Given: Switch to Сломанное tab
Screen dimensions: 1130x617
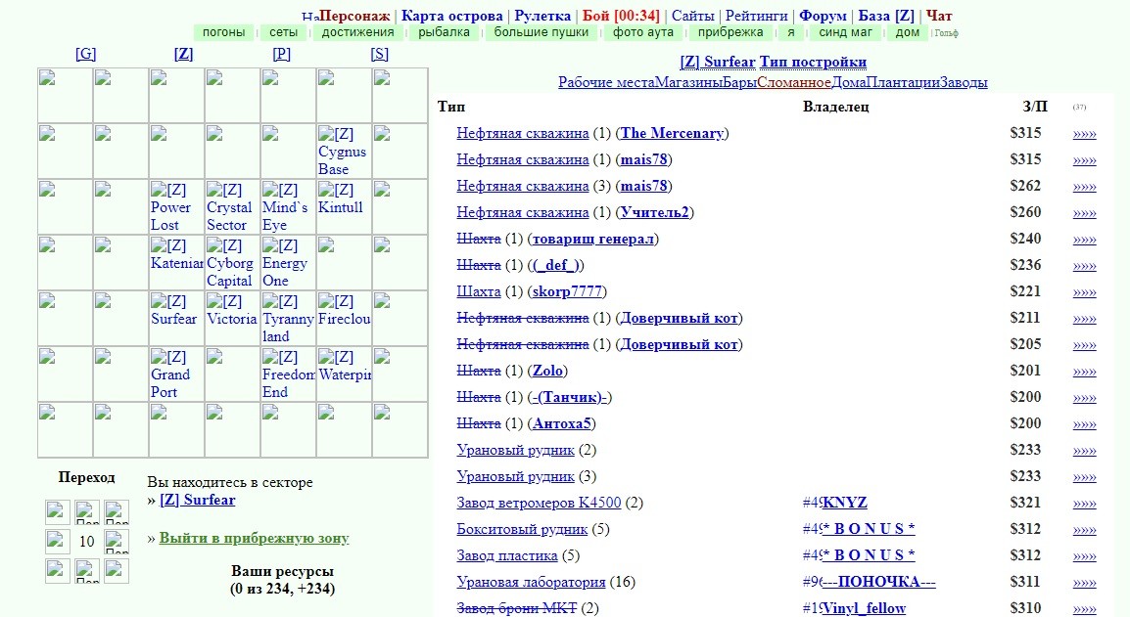Looking at the screenshot, I should pos(793,83).
